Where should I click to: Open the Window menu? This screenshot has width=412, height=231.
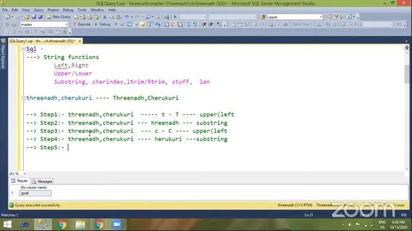click(x=97, y=10)
